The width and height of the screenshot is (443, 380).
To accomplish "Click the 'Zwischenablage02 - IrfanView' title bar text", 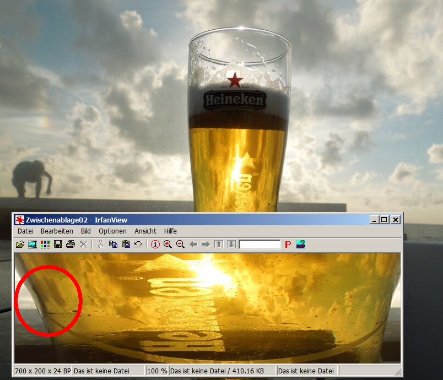I will click(77, 220).
